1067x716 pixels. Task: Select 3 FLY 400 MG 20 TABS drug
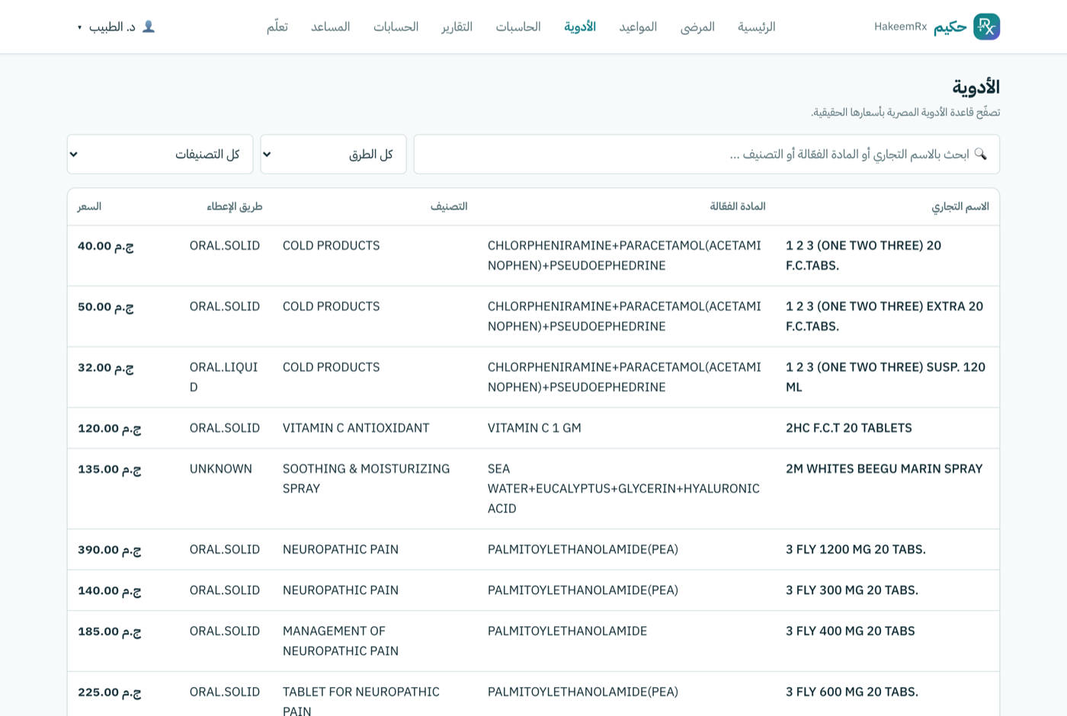click(850, 631)
